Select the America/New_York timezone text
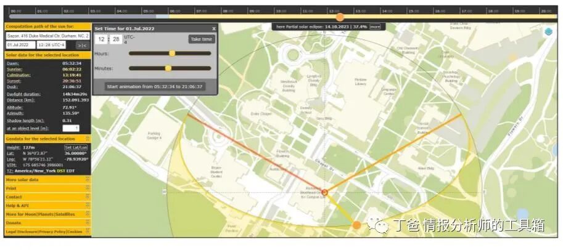Image resolution: width=563 pixels, height=250 pixels. (x=35, y=171)
